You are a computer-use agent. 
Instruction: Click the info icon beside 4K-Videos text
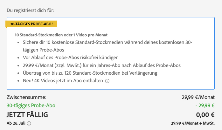click(107, 81)
